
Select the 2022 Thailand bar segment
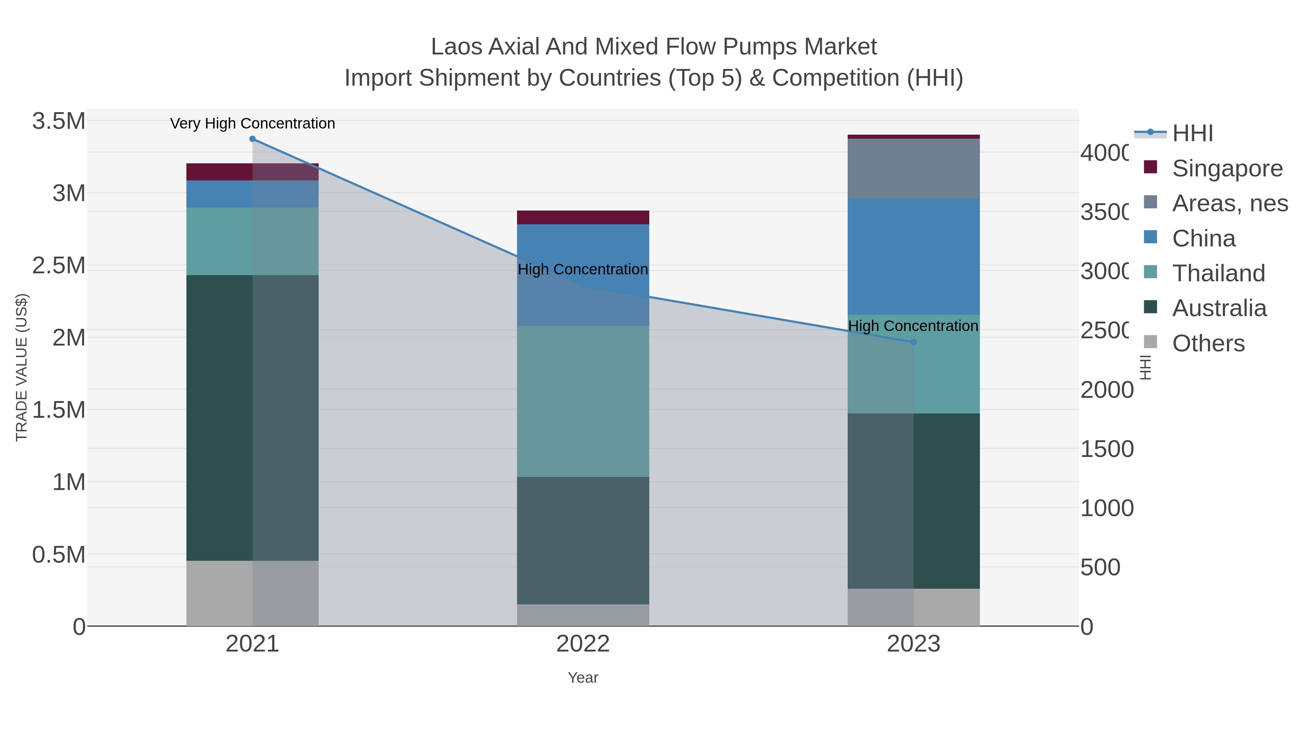[x=583, y=401]
